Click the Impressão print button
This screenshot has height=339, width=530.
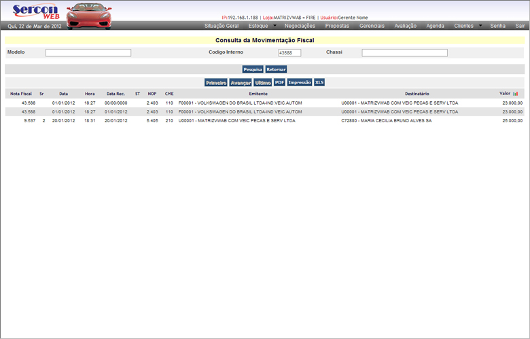[300, 82]
